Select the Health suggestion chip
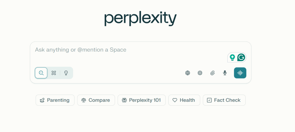 click(184, 100)
